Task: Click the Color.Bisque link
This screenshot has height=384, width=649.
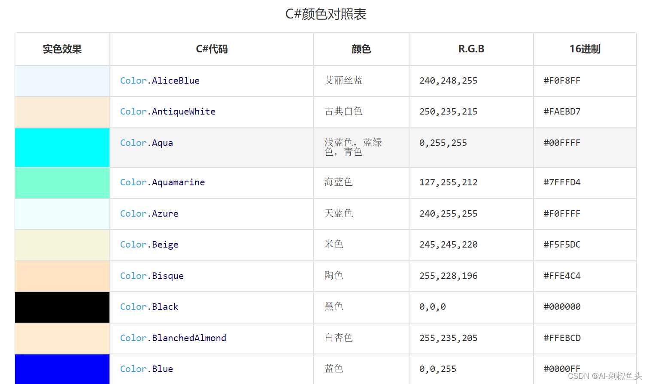Action: click(x=152, y=276)
